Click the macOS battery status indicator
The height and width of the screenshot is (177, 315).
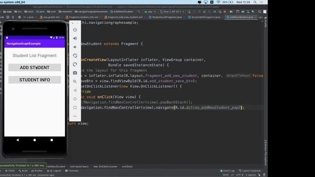(x=227, y=2)
